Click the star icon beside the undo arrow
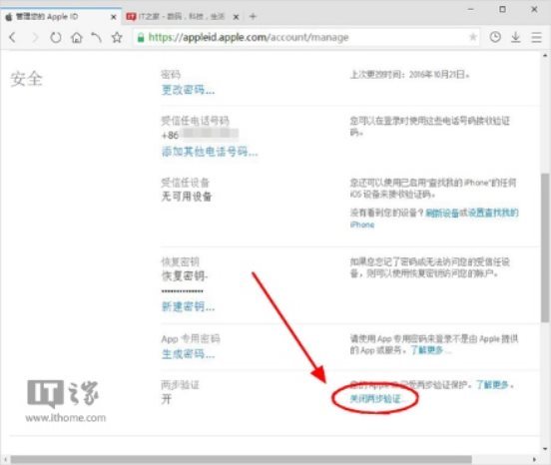The height and width of the screenshot is (465, 551). click(117, 37)
